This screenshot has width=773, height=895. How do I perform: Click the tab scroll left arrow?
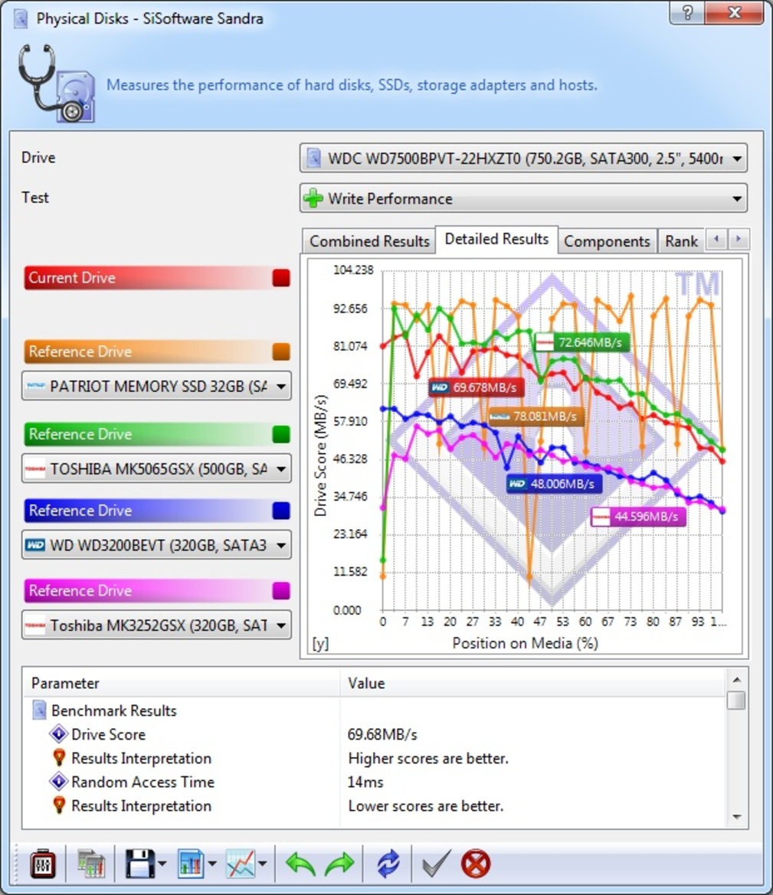coord(716,239)
